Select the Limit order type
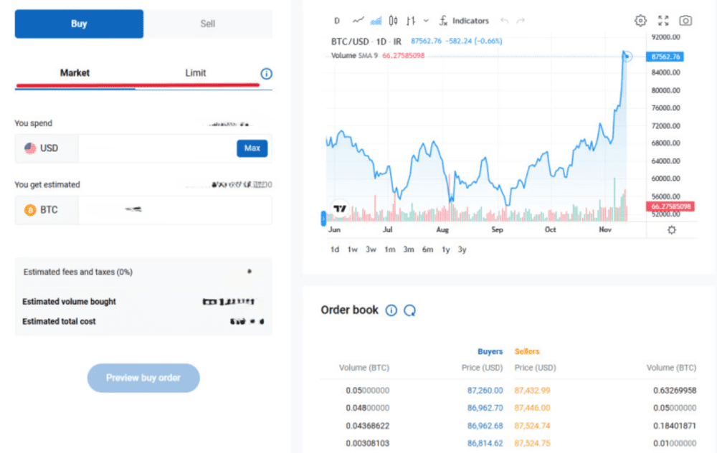 coord(195,73)
